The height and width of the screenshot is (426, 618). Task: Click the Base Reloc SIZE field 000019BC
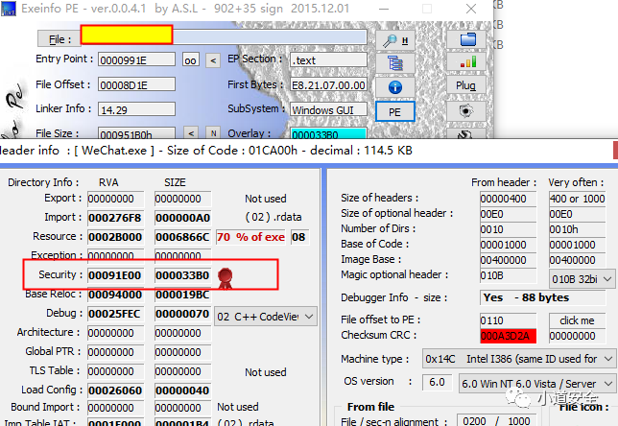(182, 295)
